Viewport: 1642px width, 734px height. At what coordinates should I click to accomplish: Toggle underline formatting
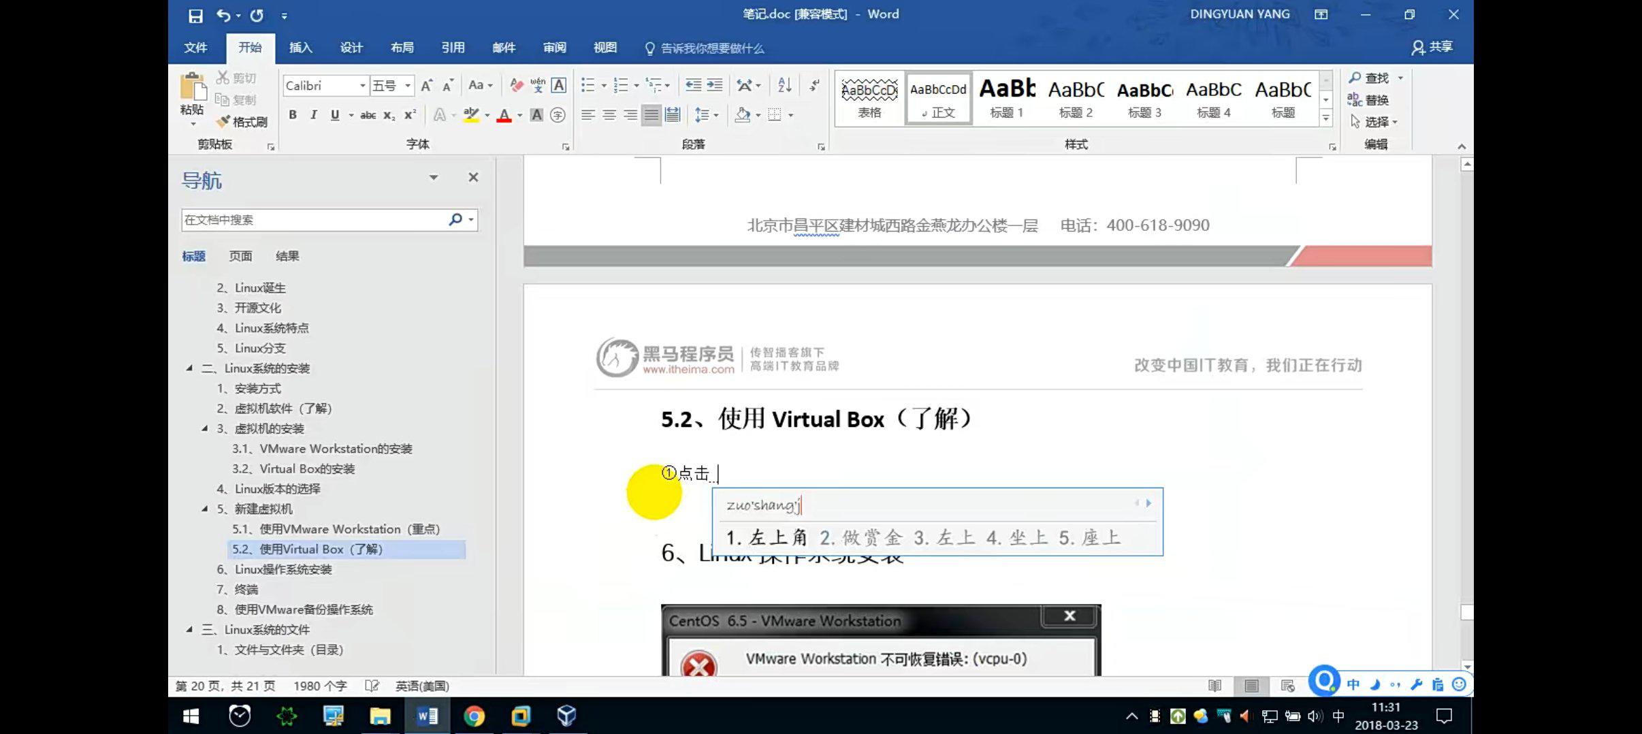click(334, 115)
